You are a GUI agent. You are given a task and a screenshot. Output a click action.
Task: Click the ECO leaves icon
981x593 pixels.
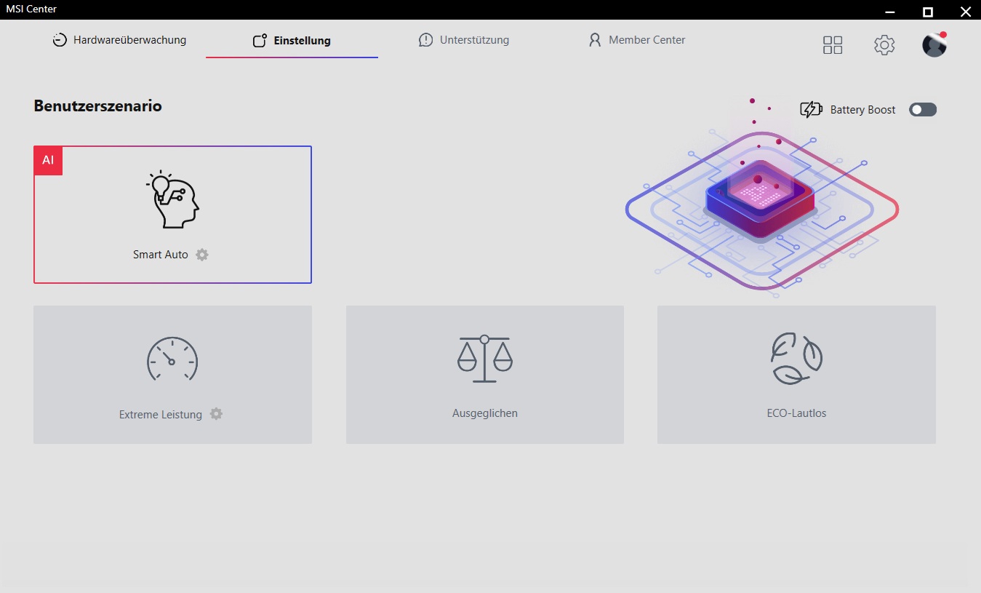coord(797,359)
